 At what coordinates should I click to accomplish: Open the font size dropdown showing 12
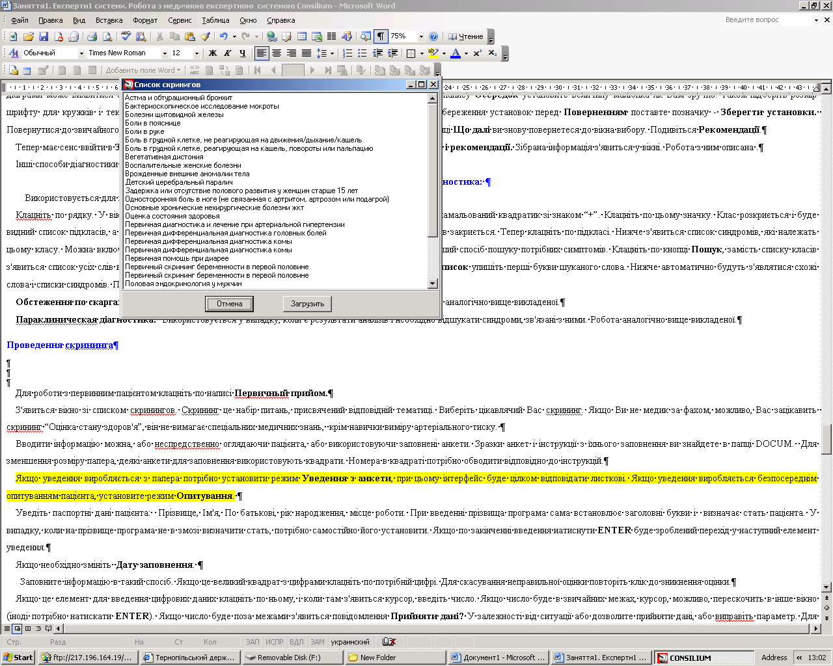(x=197, y=53)
